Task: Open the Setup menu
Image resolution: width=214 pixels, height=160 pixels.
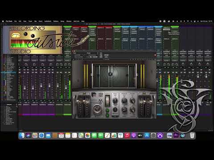Action: click(62, 21)
